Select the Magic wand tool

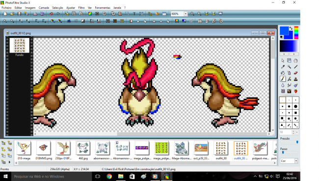pyautogui.click(x=289, y=67)
